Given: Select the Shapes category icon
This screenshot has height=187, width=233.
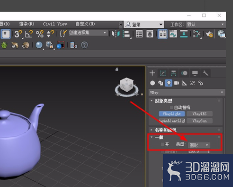Looking at the screenshot, I should point(160,83).
